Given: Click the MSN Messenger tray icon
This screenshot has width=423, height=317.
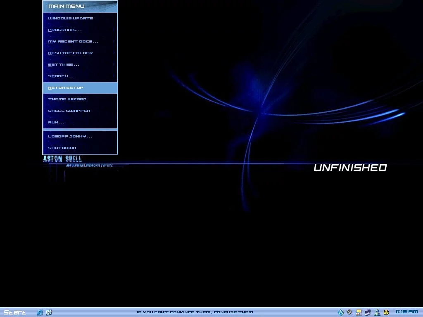Looking at the screenshot, I should [377, 312].
